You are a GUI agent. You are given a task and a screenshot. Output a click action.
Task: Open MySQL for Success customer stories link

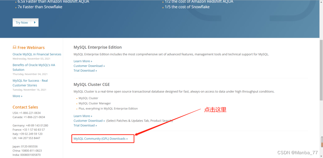point(30,83)
